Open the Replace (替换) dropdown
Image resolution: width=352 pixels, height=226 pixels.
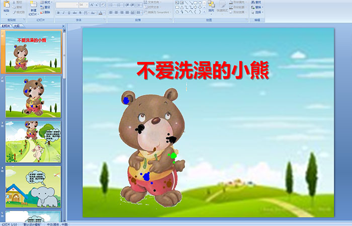point(257,7)
